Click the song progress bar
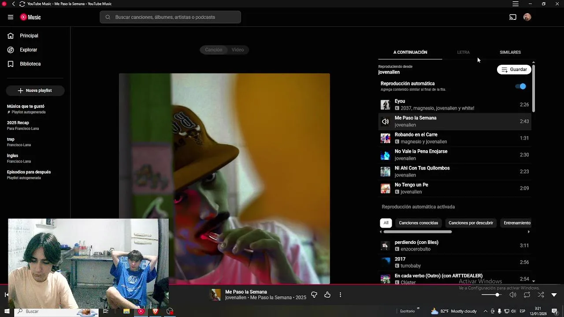Screen dimensions: 564x317 coord(282,284)
